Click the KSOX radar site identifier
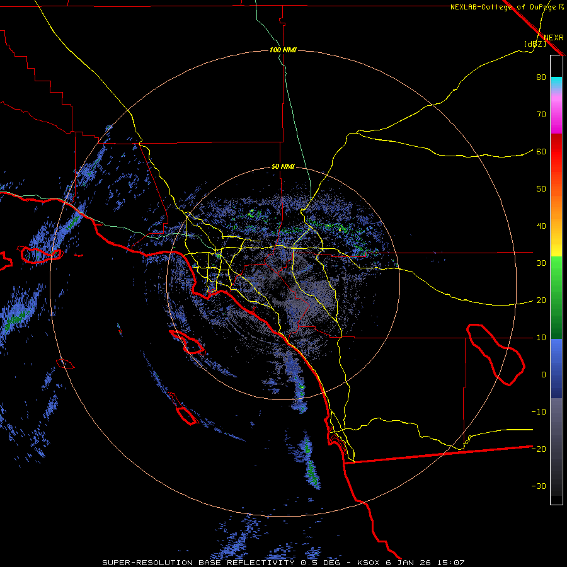Screen dimensions: 567x567 click(x=370, y=563)
